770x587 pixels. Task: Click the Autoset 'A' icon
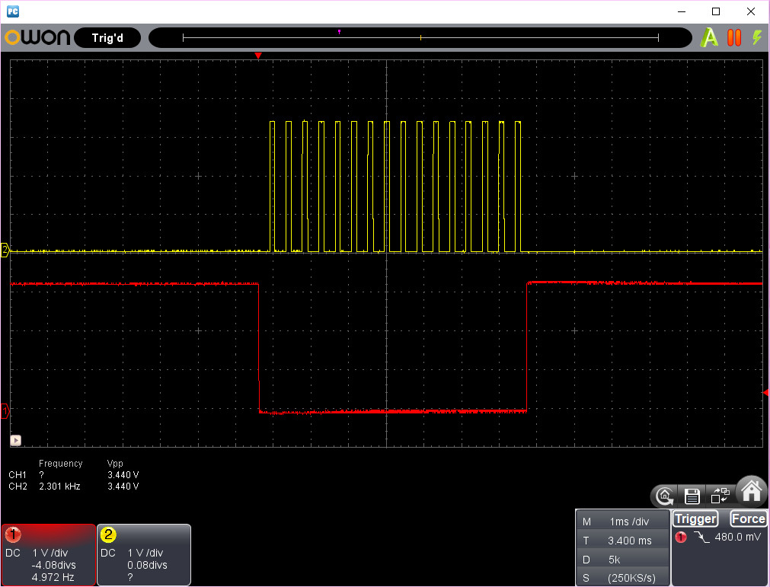709,37
